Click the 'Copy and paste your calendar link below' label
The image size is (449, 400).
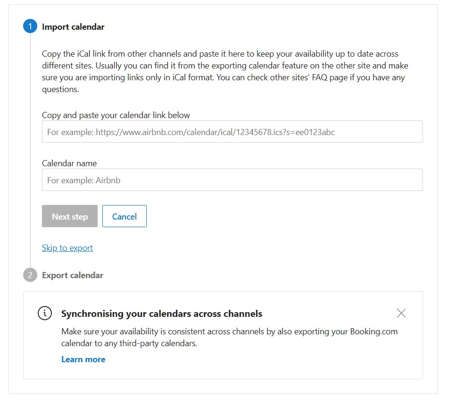point(116,115)
